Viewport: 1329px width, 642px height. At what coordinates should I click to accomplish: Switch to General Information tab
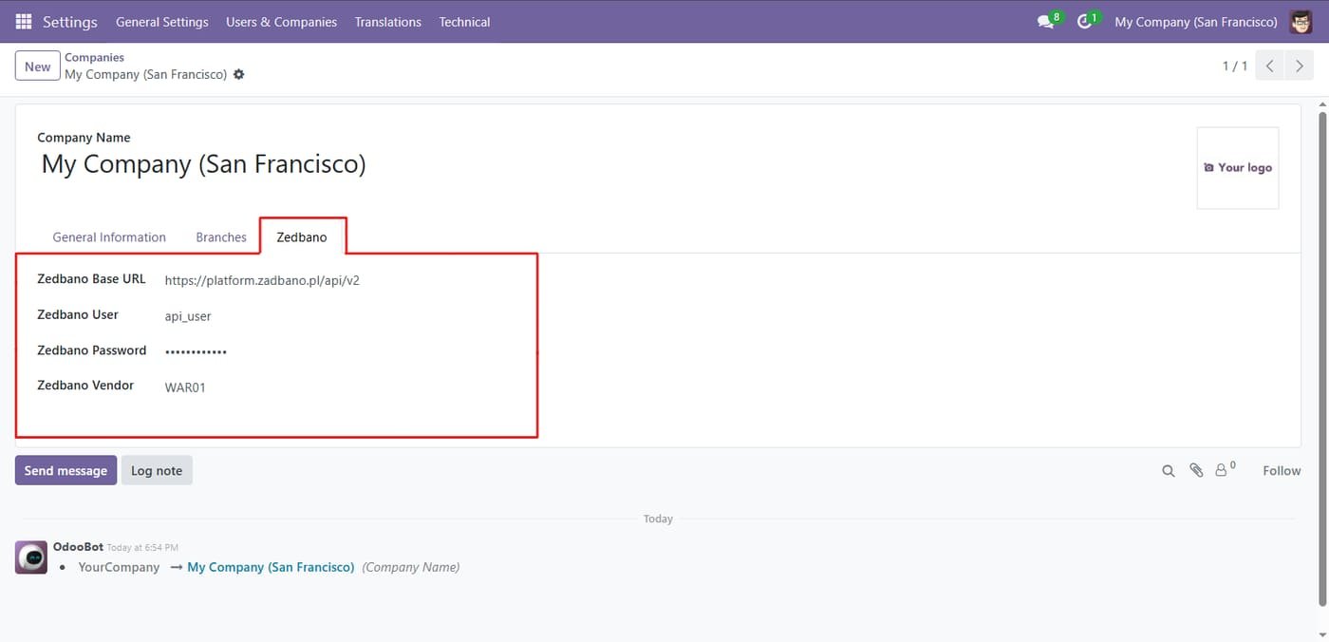(x=109, y=237)
